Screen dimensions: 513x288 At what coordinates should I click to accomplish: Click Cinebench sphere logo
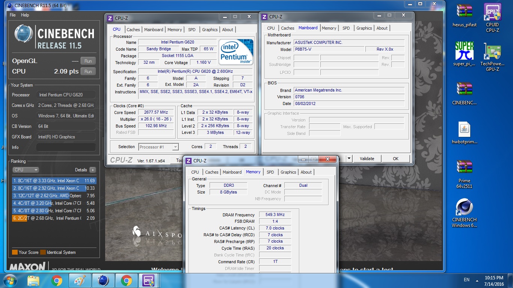click(x=24, y=34)
